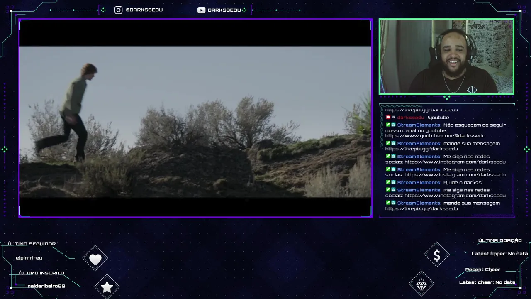Click the YouTube logo icon
The image size is (531, 299).
pos(201,10)
